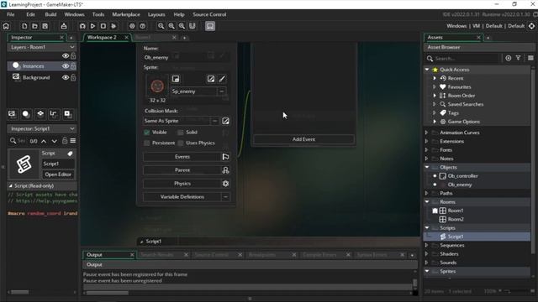Screen dimensions: 538x302
Task: Open Asset Browser hamburger menu
Action: tap(530, 58)
